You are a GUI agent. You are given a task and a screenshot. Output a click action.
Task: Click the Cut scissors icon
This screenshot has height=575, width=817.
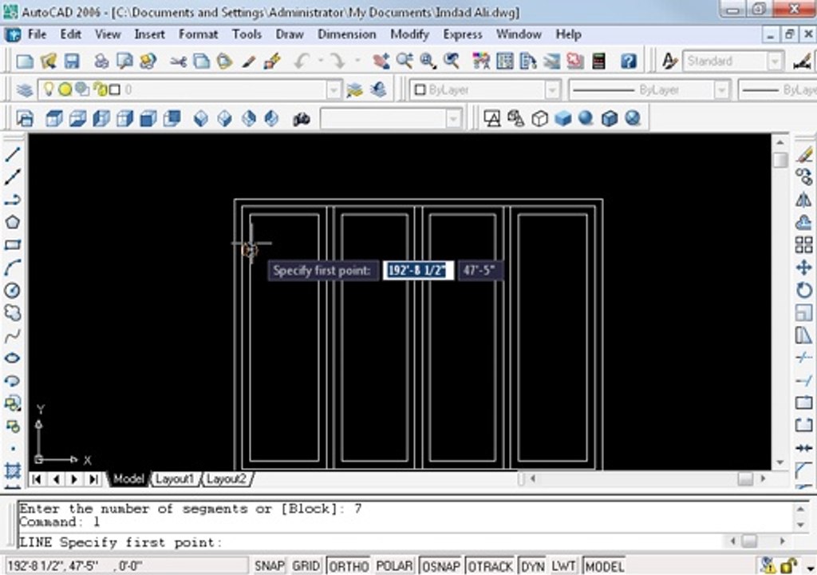point(178,61)
